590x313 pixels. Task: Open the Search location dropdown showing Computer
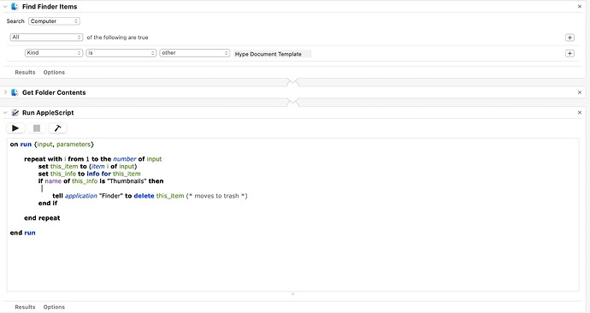pyautogui.click(x=54, y=21)
